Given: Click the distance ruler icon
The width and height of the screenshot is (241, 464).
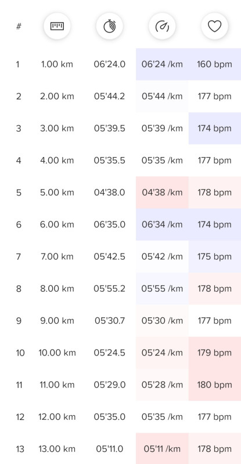Looking at the screenshot, I should pyautogui.click(x=57, y=26).
